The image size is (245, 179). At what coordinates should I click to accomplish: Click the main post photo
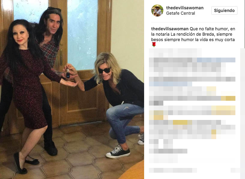coord(72,89)
